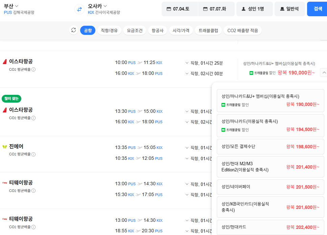327x235 pixels.
Task: Open arrival city 오사카 selector
Action: (97, 6)
